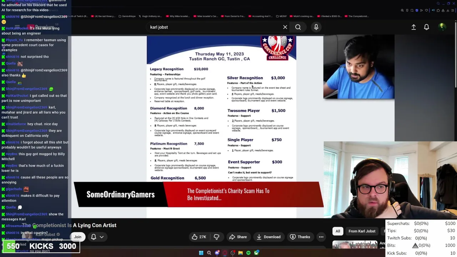This screenshot has height=257, width=457.
Task: Open the Spotify icon on the taskbar
Action: (x=248, y=253)
